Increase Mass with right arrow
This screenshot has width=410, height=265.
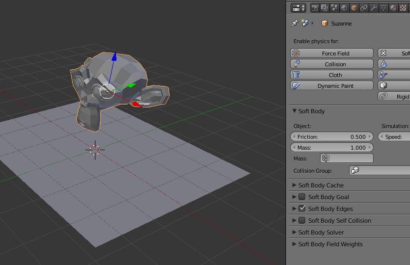[370, 148]
